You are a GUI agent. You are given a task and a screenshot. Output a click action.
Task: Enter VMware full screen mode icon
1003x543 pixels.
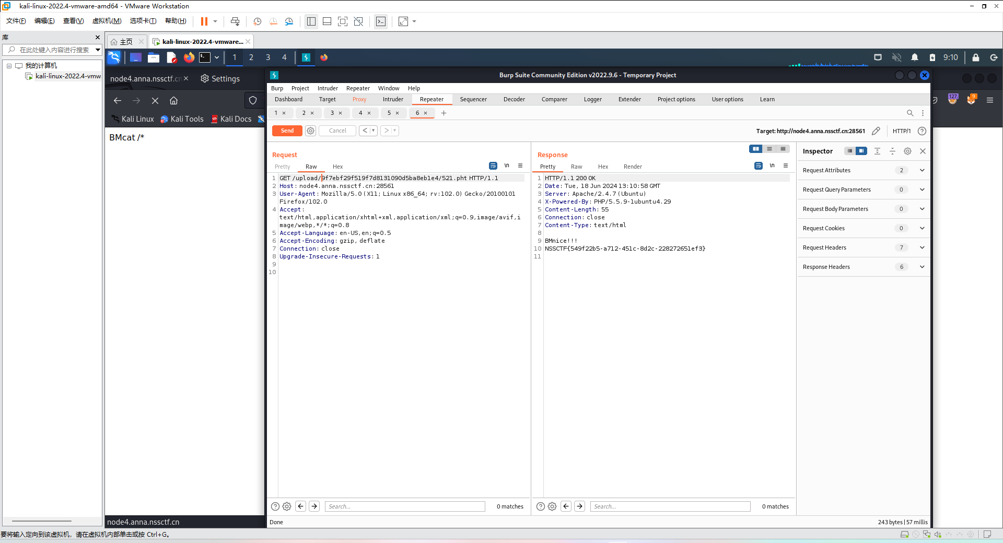(x=343, y=21)
